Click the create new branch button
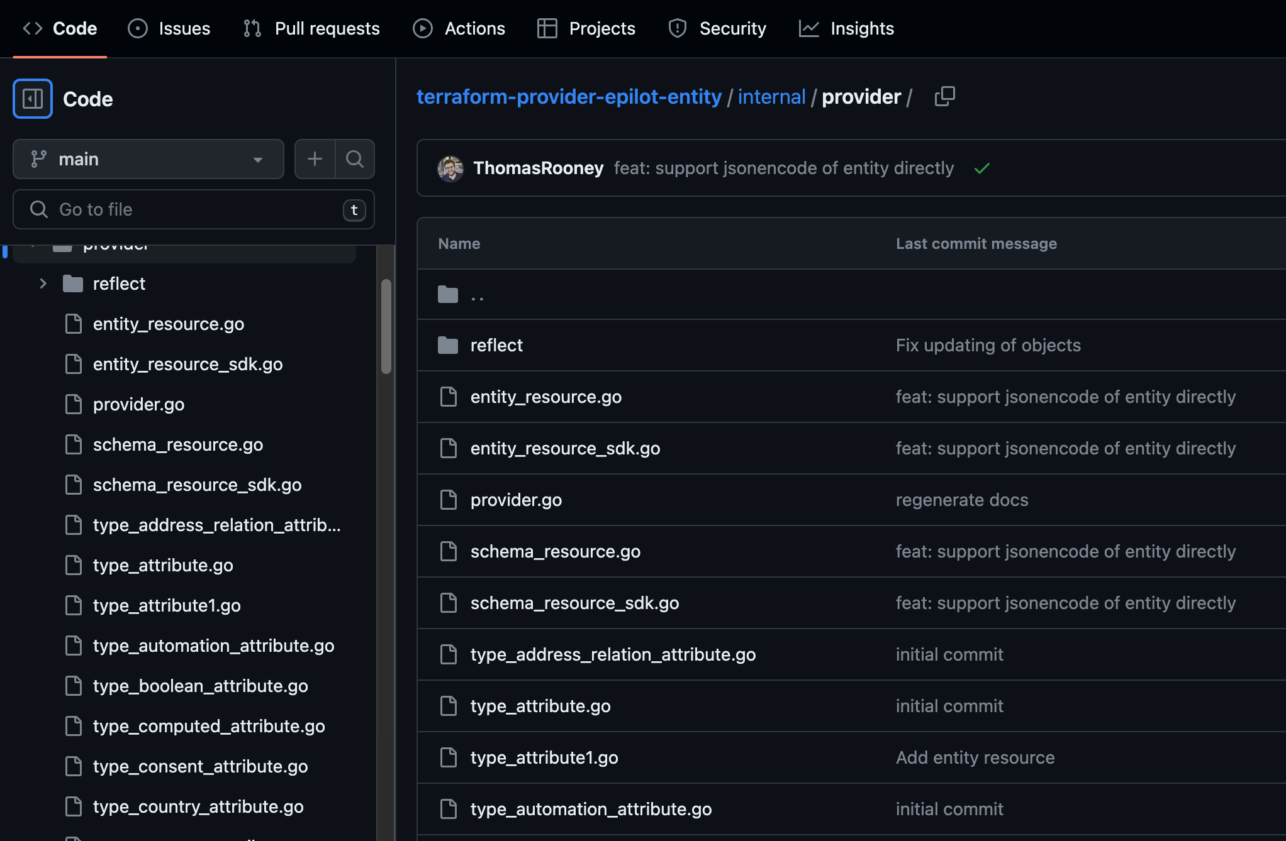This screenshot has height=841, width=1286. point(315,158)
